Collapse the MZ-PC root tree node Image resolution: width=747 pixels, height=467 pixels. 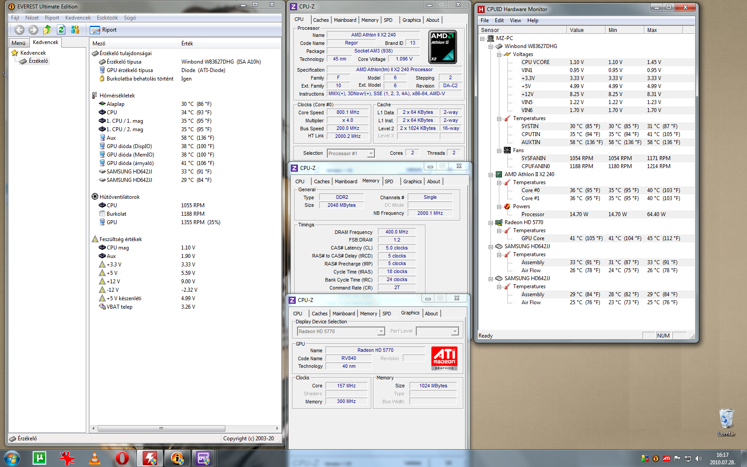pos(482,39)
